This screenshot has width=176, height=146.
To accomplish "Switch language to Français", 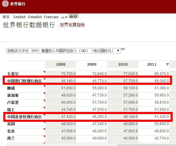I will coord(51,17).
